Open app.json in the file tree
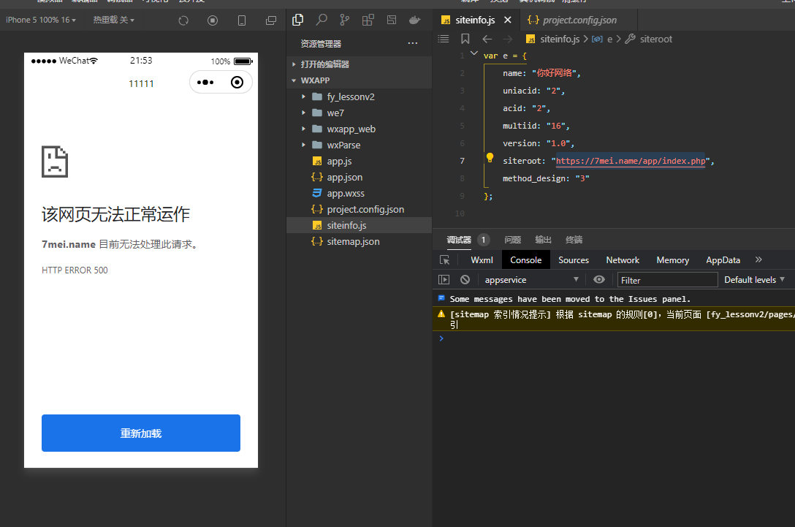This screenshot has width=795, height=527. (359, 177)
